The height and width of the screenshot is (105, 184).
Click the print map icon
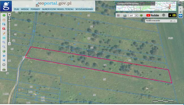click(125, 16)
